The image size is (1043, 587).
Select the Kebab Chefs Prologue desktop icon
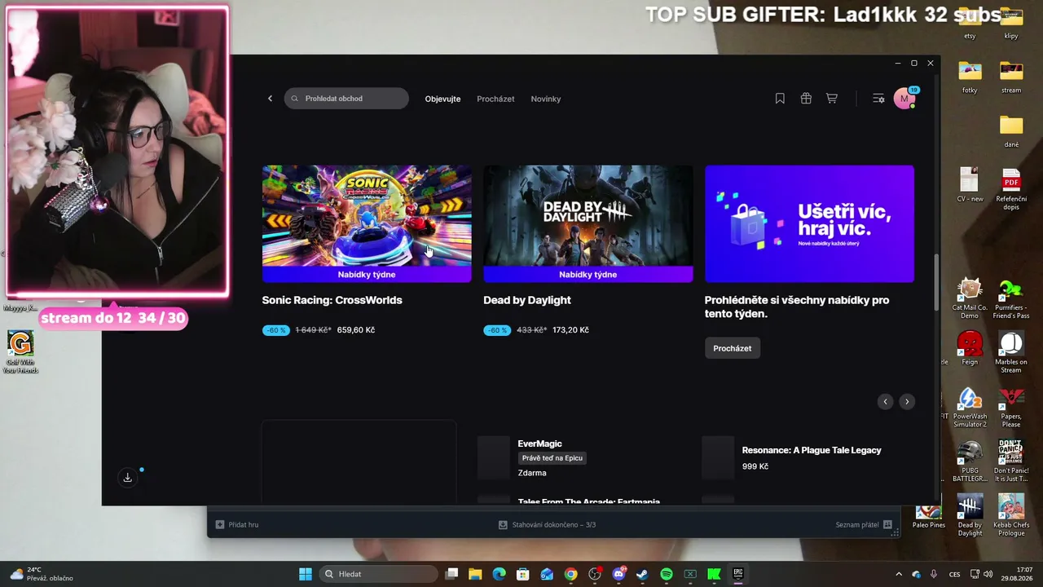coord(1011,515)
